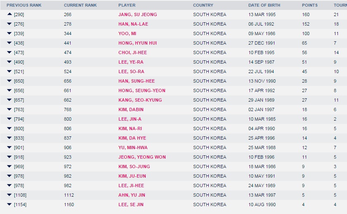Open Kim, Dabin player link
Image resolution: width=347 pixels, height=214 pixels.
tap(131, 109)
